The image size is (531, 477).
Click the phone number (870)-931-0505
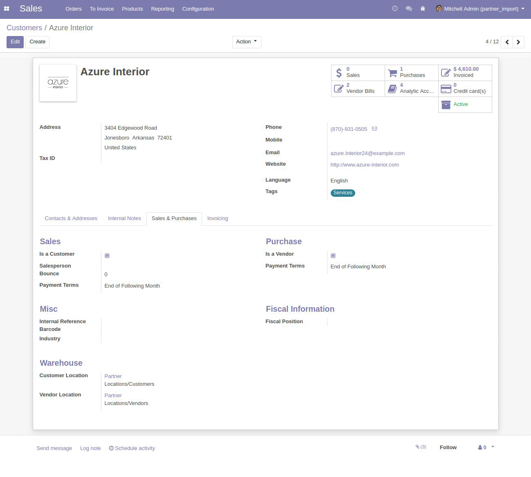click(349, 129)
